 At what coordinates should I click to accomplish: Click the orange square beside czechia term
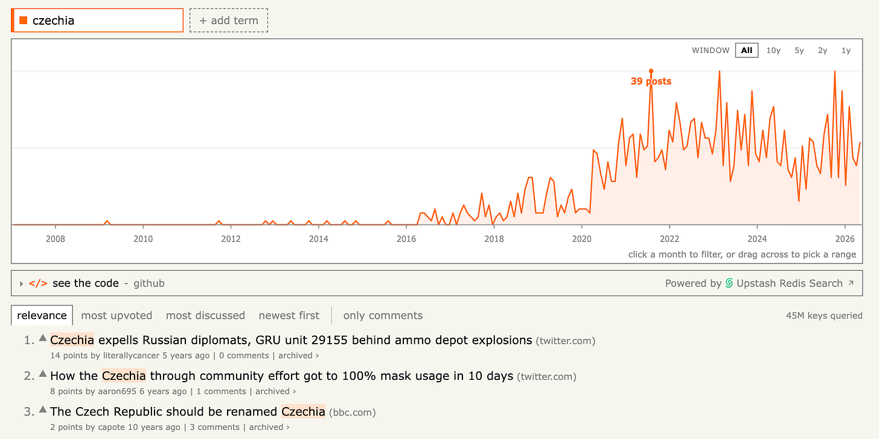pos(24,21)
